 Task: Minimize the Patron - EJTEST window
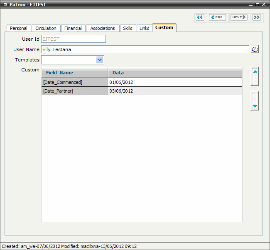pos(250,5)
